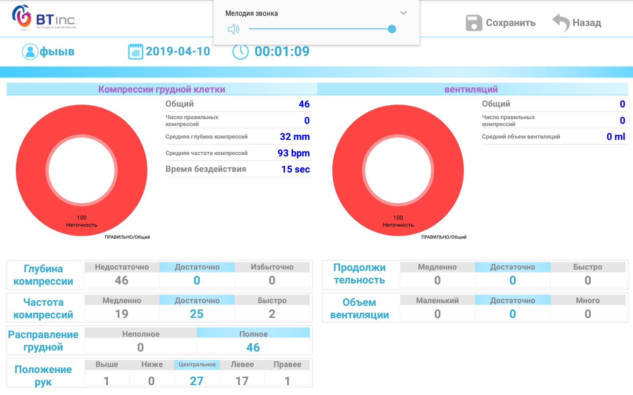Click the ventilation donut chart
Screen dimensions: 633x395
click(x=398, y=170)
